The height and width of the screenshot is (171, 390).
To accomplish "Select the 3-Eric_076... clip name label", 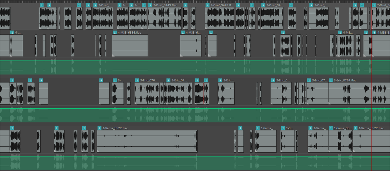I will coord(148,80).
